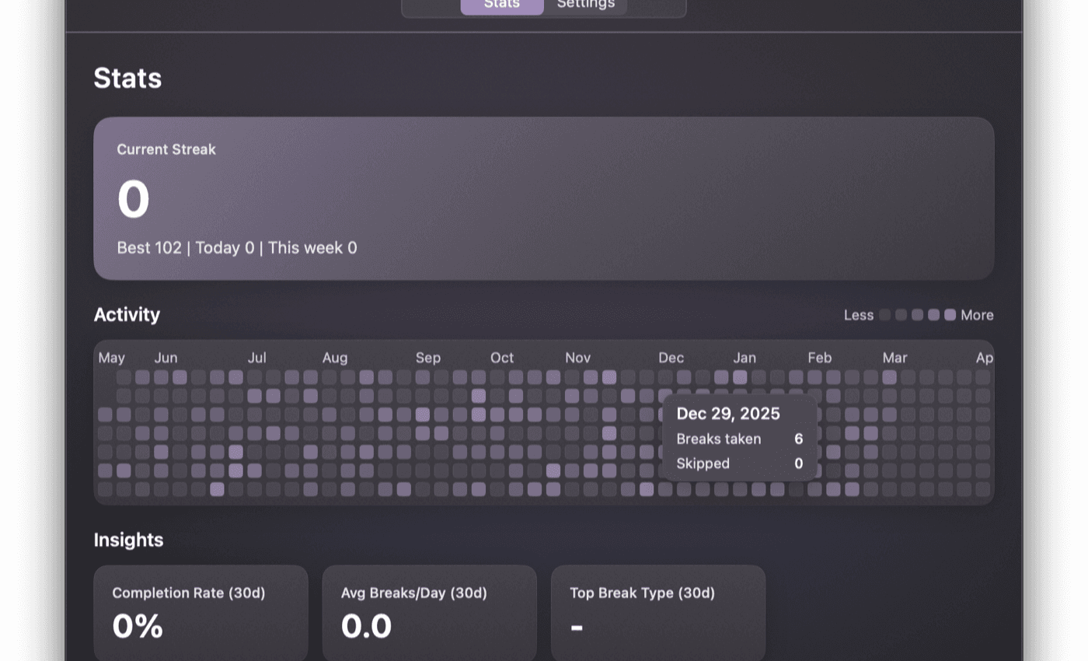1088x661 pixels.
Task: Click the Dec month label
Action: click(x=671, y=358)
